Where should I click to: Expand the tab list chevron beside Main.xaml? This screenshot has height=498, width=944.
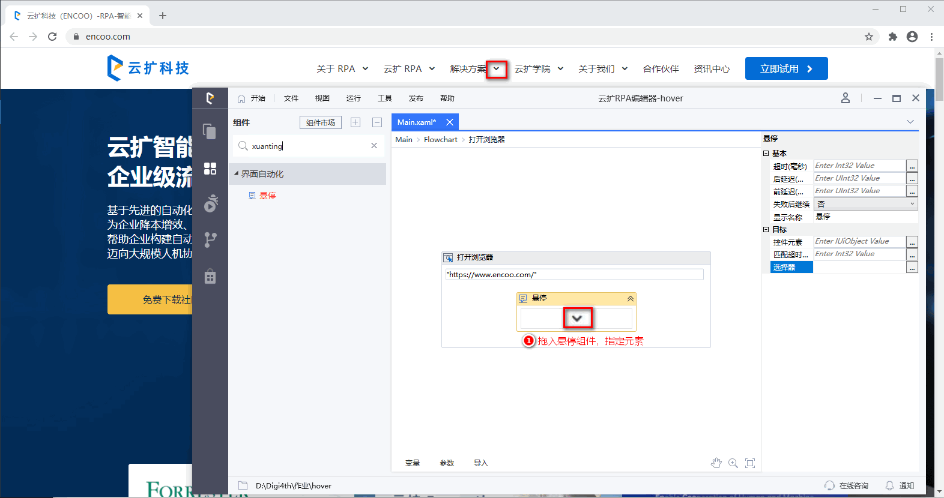(x=910, y=122)
